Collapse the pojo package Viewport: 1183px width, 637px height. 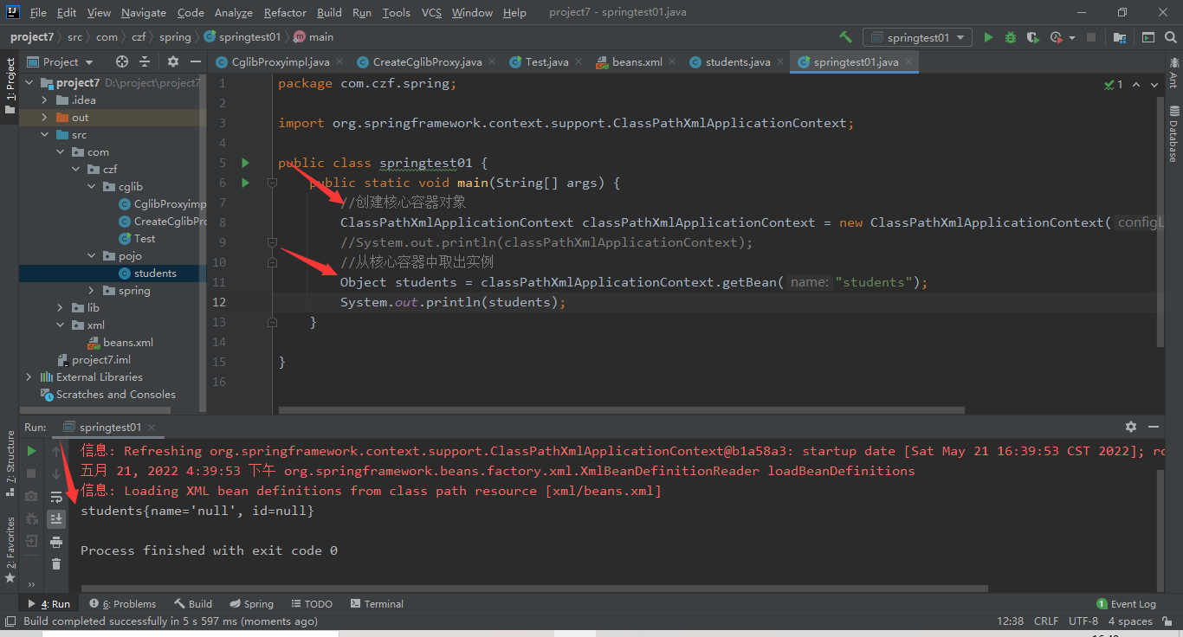coord(91,256)
